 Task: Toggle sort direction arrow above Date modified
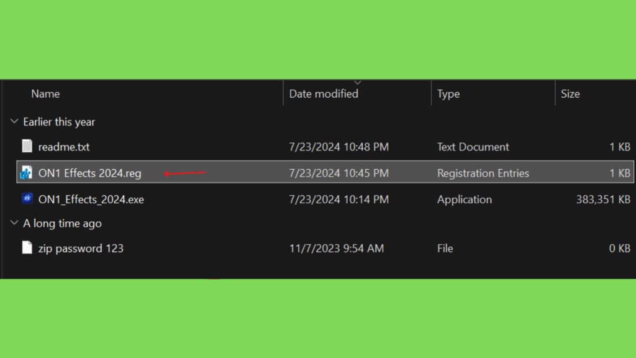[357, 83]
